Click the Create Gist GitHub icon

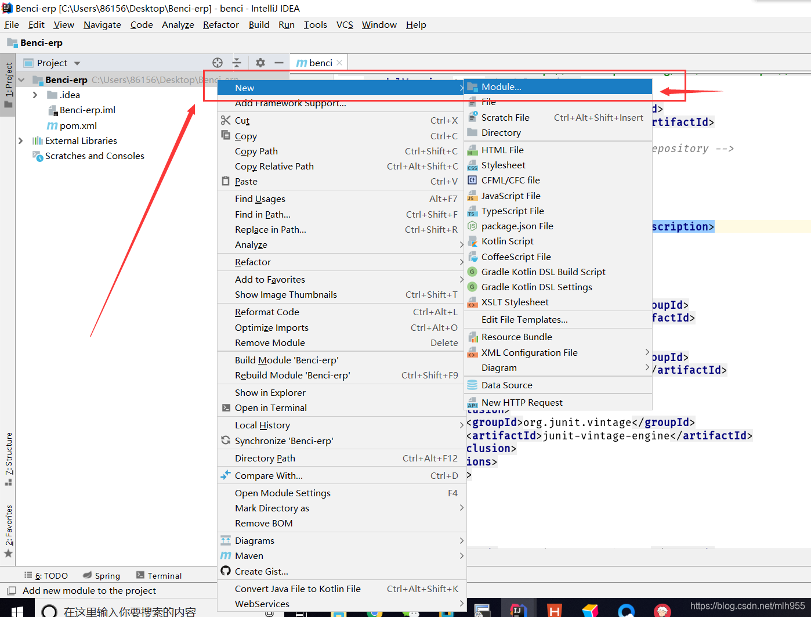(x=226, y=571)
